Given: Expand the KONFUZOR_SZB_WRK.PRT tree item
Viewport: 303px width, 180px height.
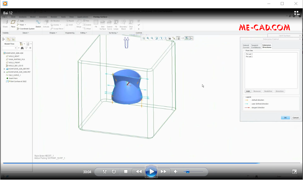Looking at the screenshot, I should click(x=4, y=72).
